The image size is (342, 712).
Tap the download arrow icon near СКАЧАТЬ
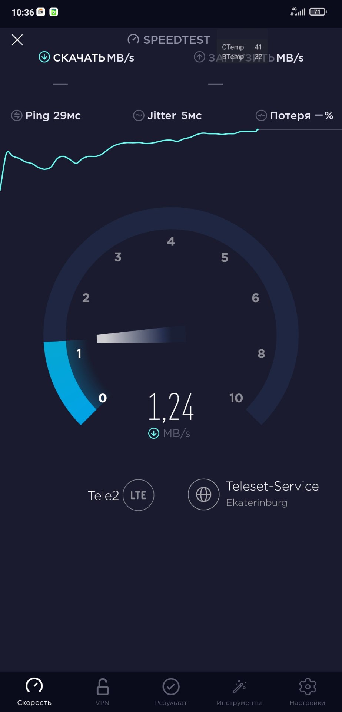pos(44,57)
